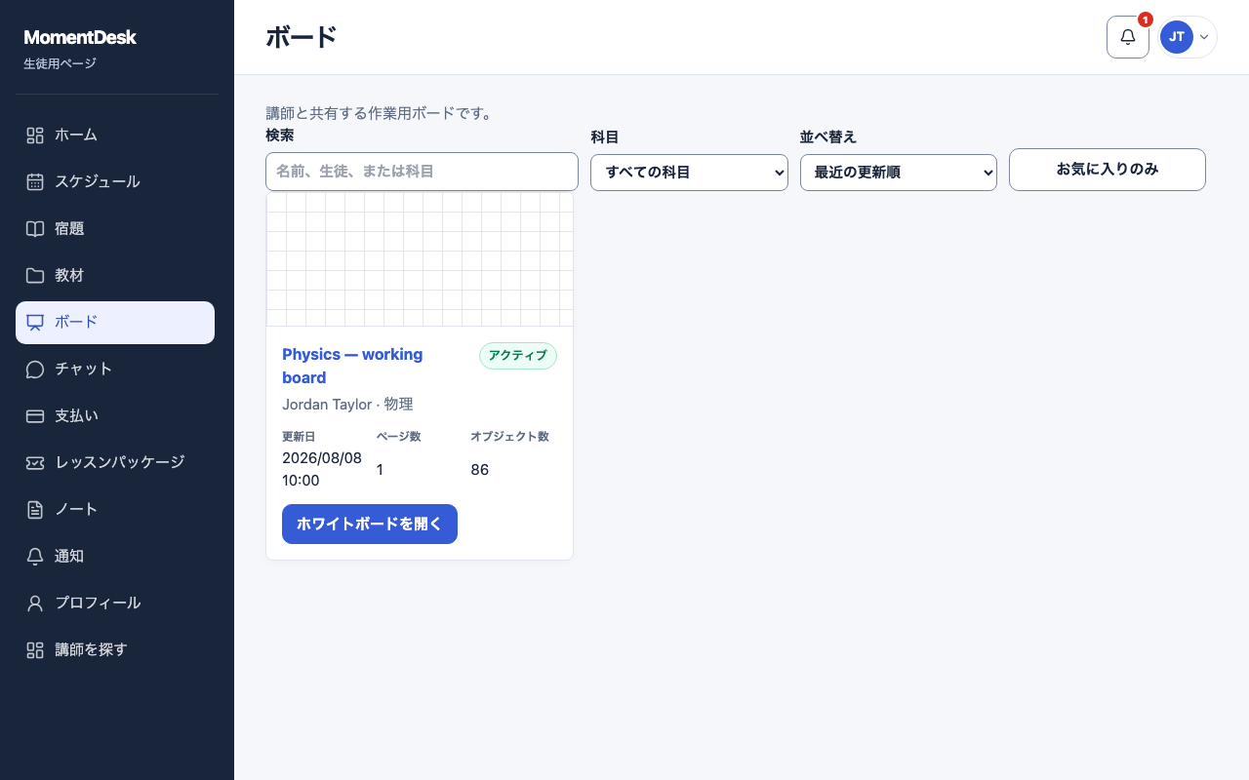Click ホワイトボードを開く button
Screen dimensions: 1249x780
[x=370, y=524]
